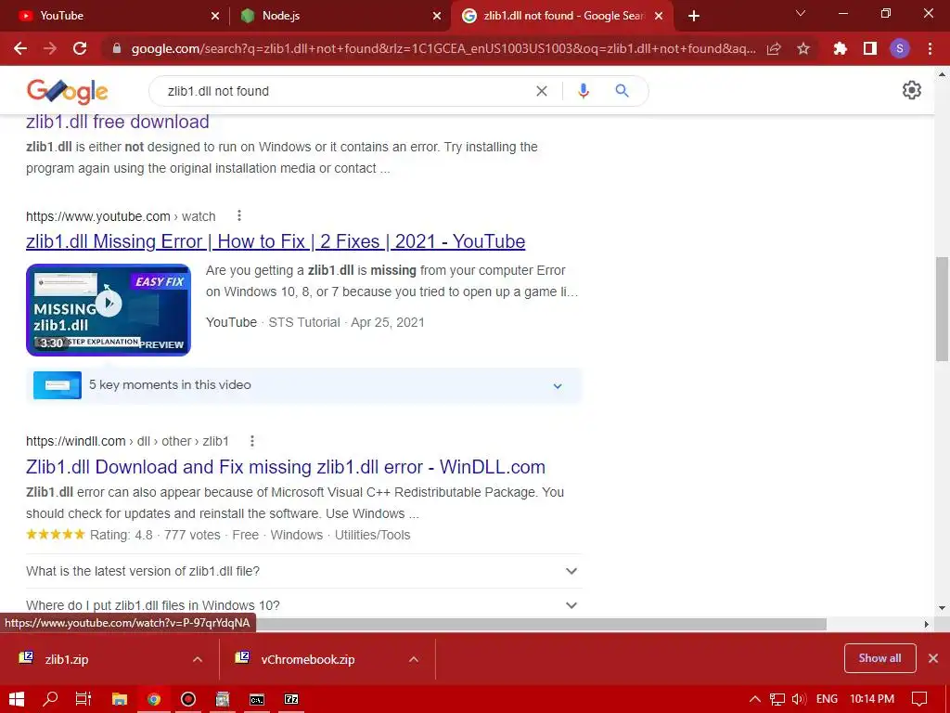Viewport: 950px width, 713px height.
Task: Open the profile avatar S
Action: 900,48
